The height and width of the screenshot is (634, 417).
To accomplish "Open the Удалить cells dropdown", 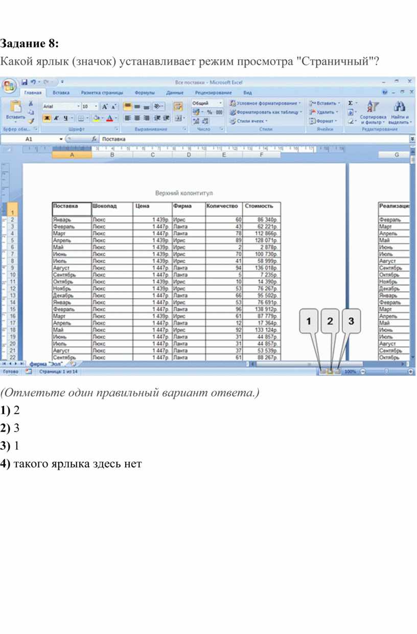I will click(323, 112).
